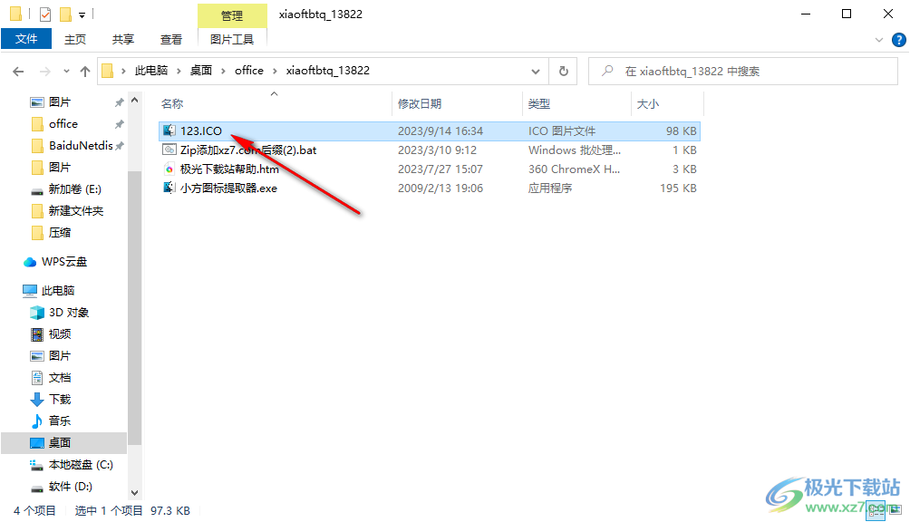Screen dimensions: 910x522
Task: Open the breadcrumb arrow after office
Action: point(274,70)
